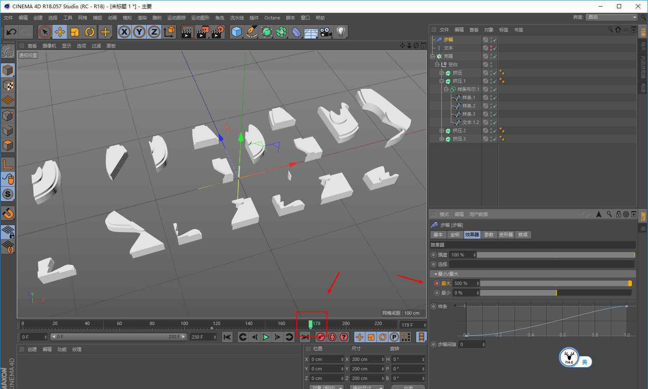
Task: Open the Subdivision Surface generator icon
Action: (x=267, y=32)
